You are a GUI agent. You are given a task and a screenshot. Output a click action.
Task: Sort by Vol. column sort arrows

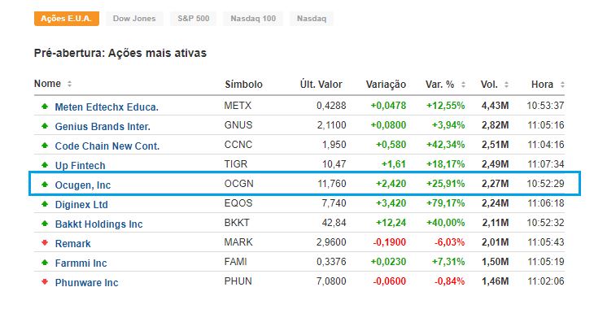coord(506,85)
